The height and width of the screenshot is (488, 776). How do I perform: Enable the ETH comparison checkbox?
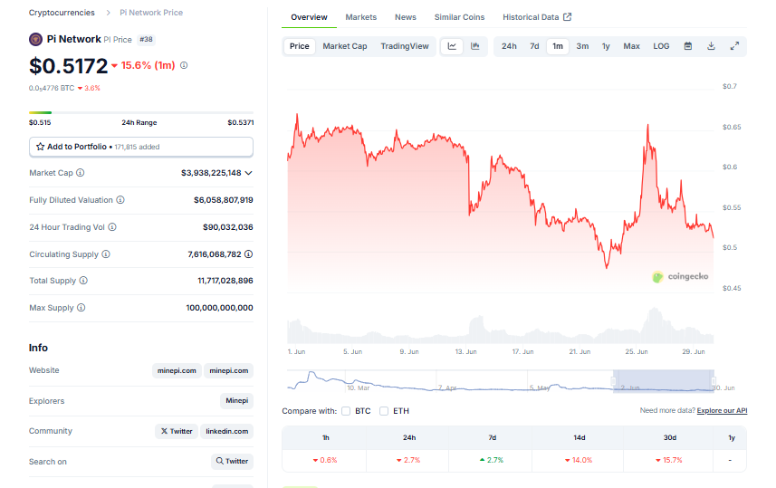click(384, 411)
